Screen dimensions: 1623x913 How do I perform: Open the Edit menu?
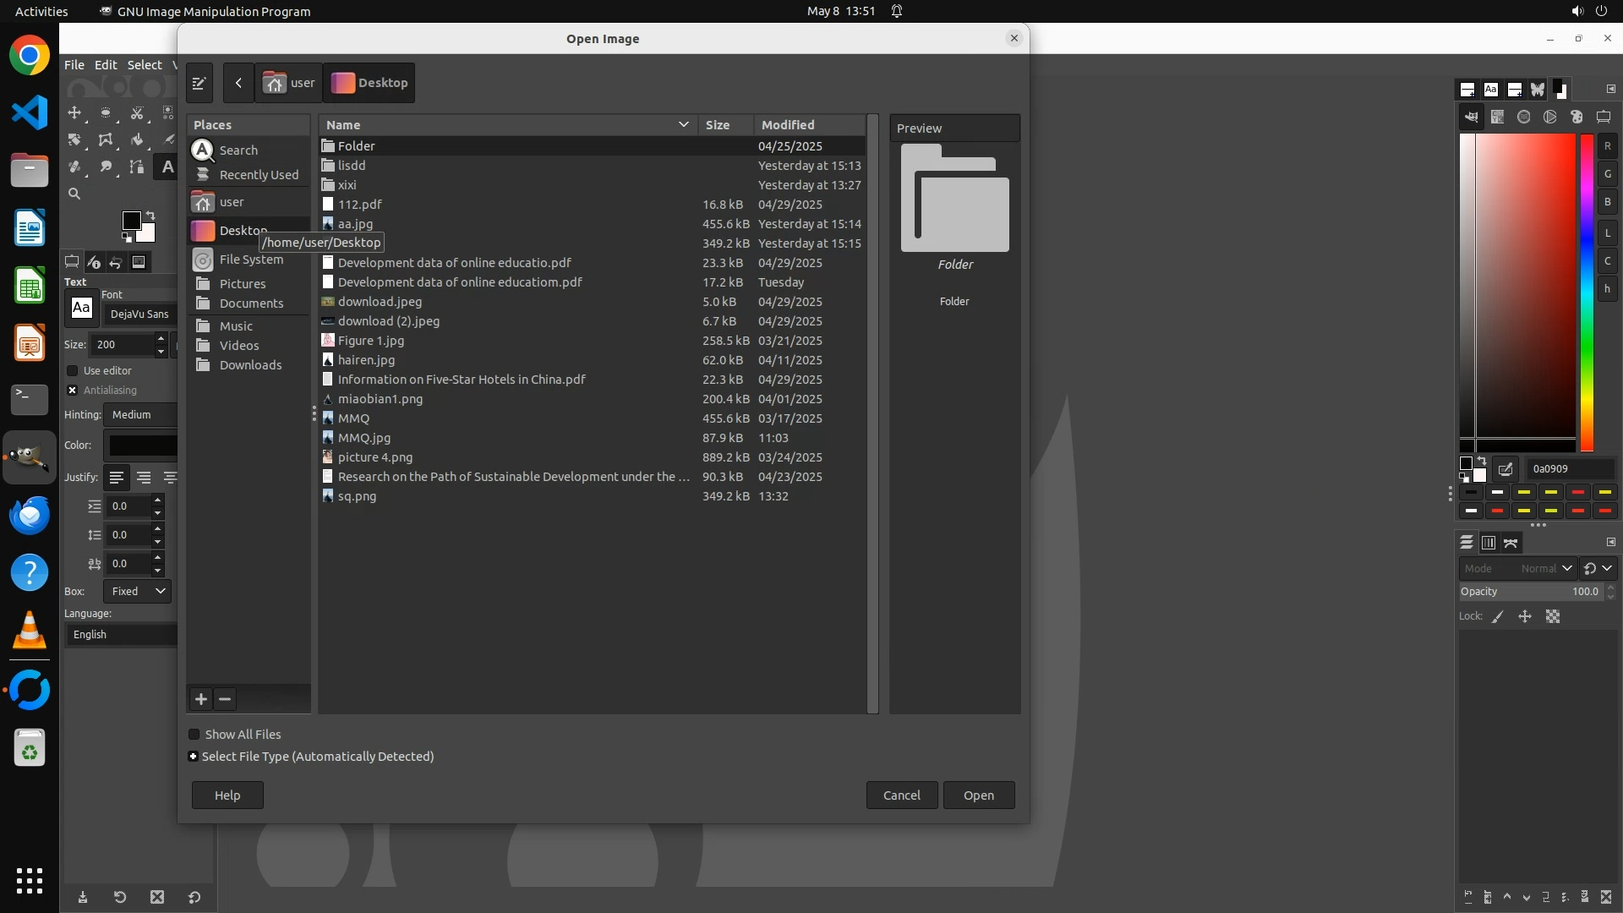106,65
